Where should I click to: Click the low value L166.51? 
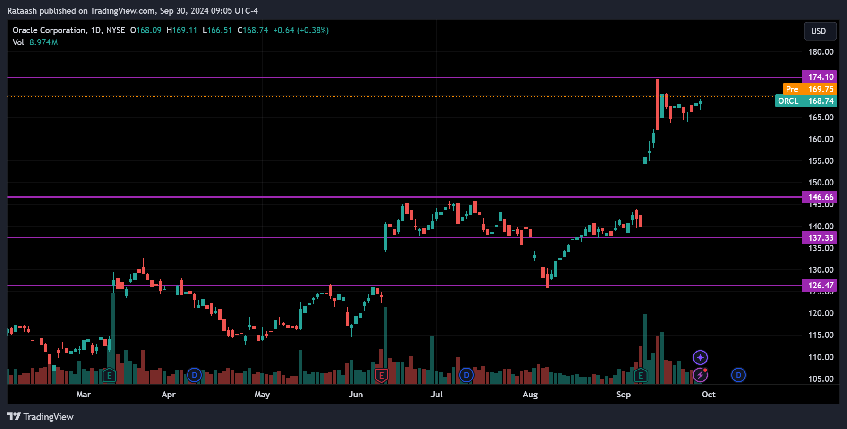tap(217, 30)
